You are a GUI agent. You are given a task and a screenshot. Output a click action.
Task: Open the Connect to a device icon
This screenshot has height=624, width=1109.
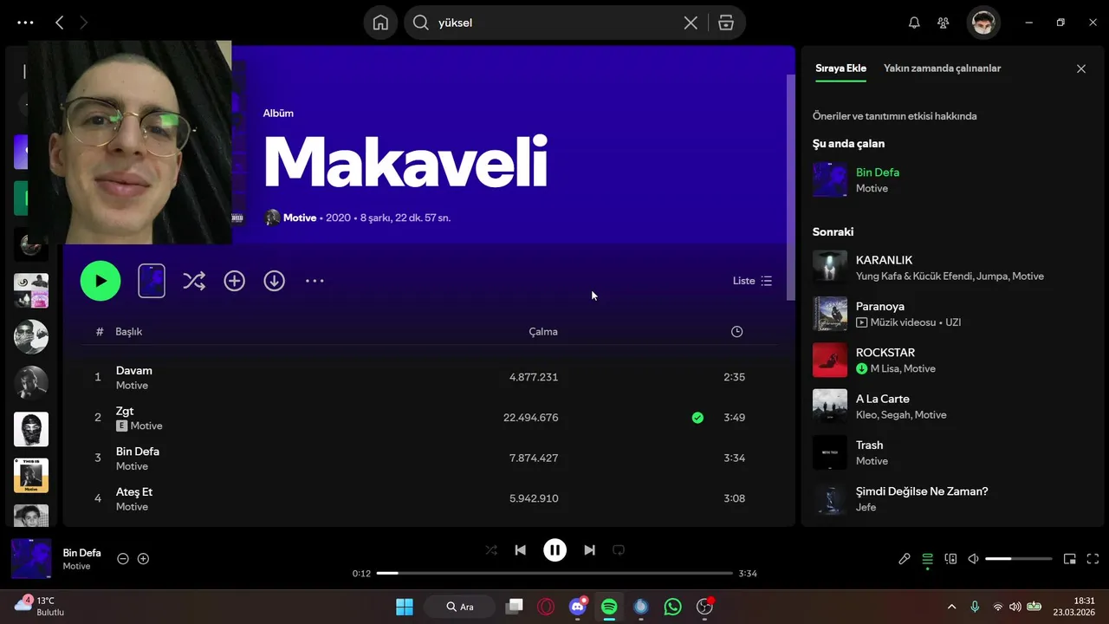pos(950,559)
